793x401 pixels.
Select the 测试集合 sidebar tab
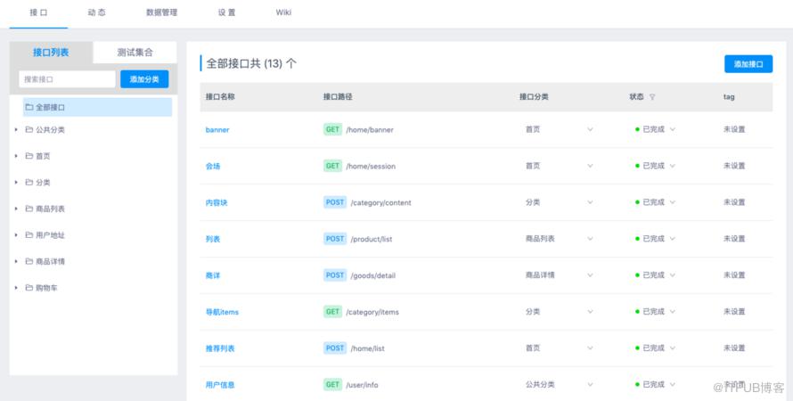[135, 52]
